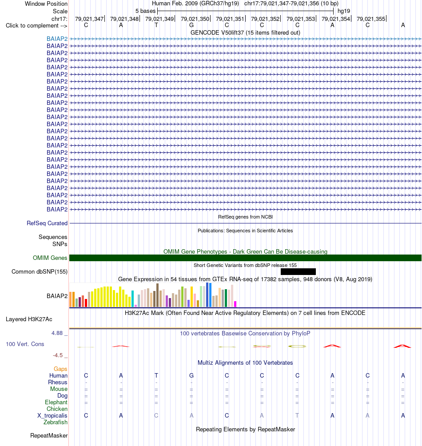This screenshot has width=422, height=446.
Task: Click the '5 bases' scale bar text
Action: pos(145,11)
